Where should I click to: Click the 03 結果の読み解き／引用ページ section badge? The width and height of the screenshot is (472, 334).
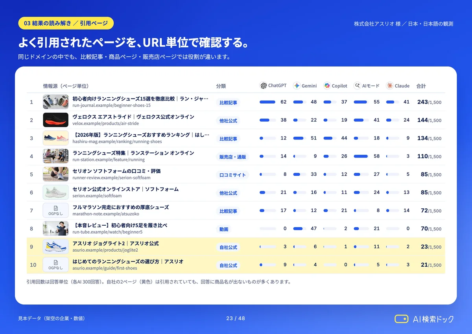pyautogui.click(x=66, y=23)
